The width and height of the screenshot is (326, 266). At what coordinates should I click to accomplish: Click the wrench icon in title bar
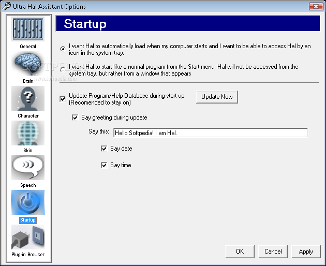(x=6, y=6)
